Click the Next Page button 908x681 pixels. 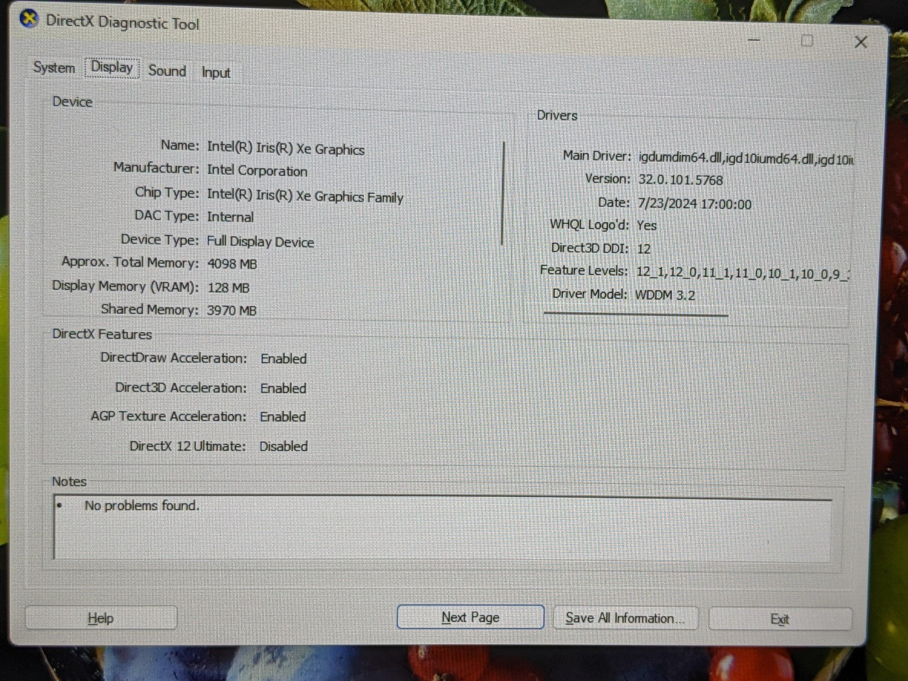click(470, 617)
